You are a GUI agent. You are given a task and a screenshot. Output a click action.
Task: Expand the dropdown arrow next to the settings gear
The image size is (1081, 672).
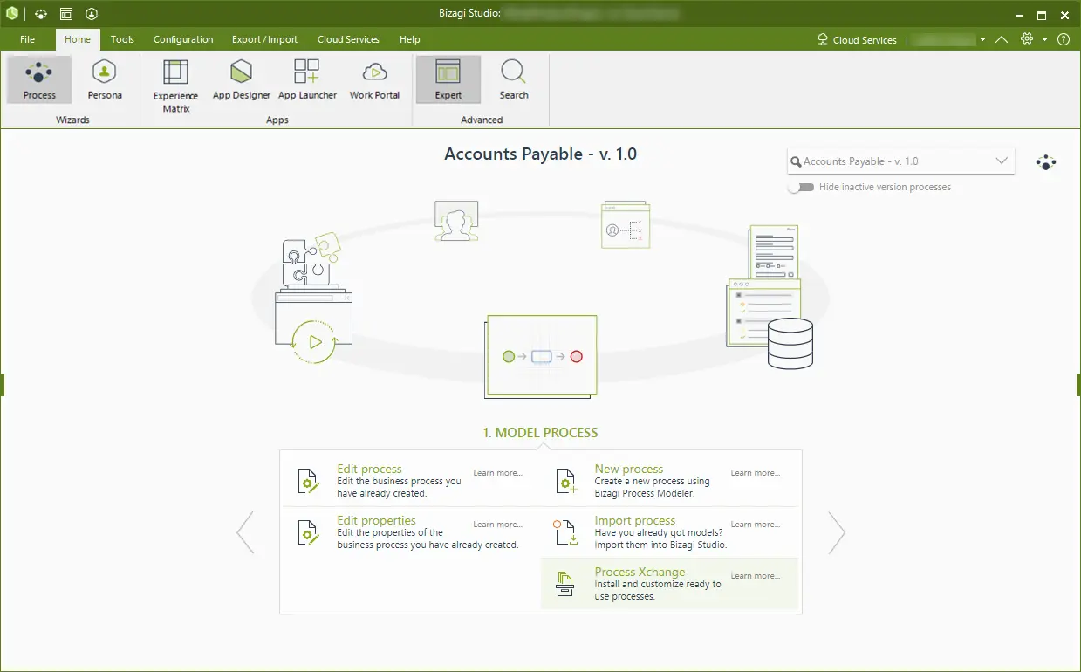pyautogui.click(x=1044, y=39)
